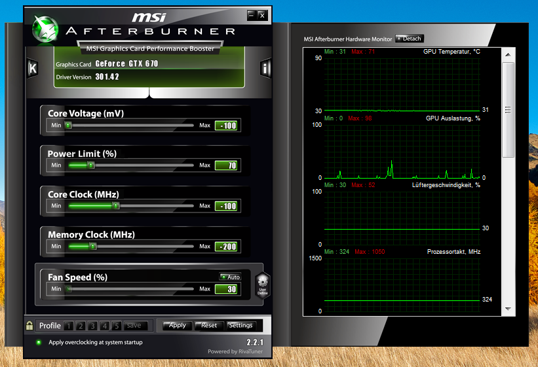Click the GPU Auslastung graph

tap(402, 152)
